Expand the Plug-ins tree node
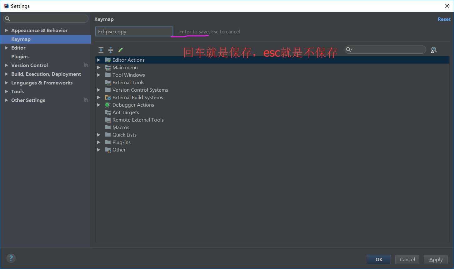This screenshot has width=454, height=269. coord(99,142)
